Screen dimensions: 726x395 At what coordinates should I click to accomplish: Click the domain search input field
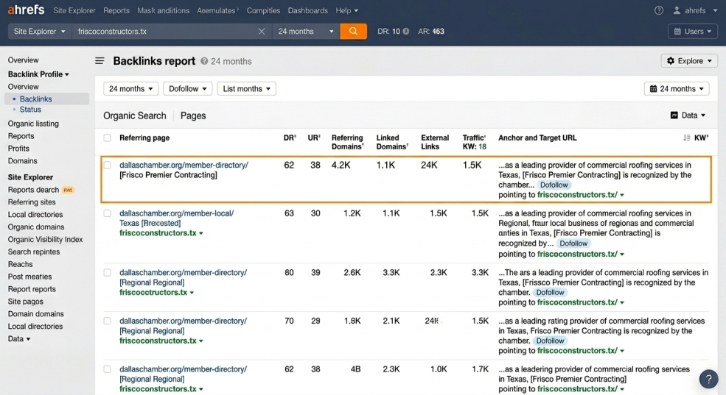tap(164, 32)
